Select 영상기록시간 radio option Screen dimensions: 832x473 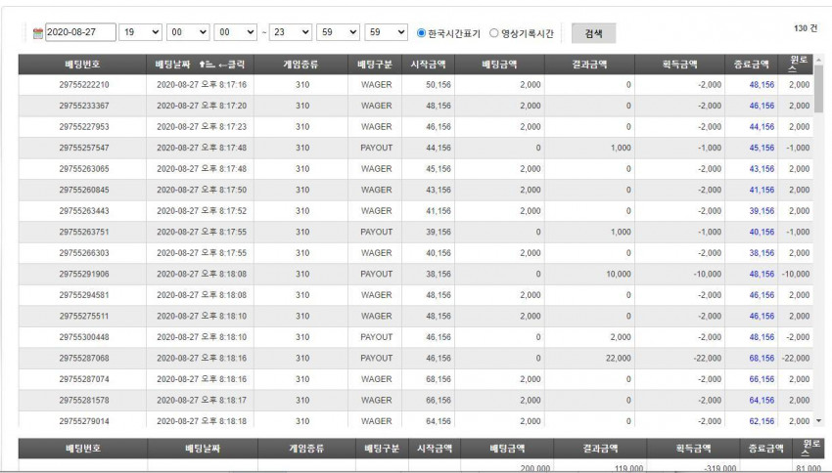click(x=494, y=33)
